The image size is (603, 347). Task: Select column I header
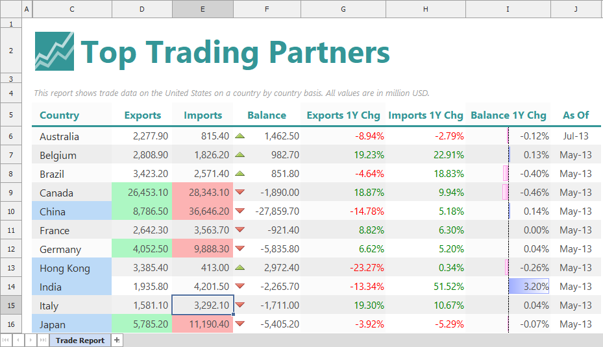508,8
